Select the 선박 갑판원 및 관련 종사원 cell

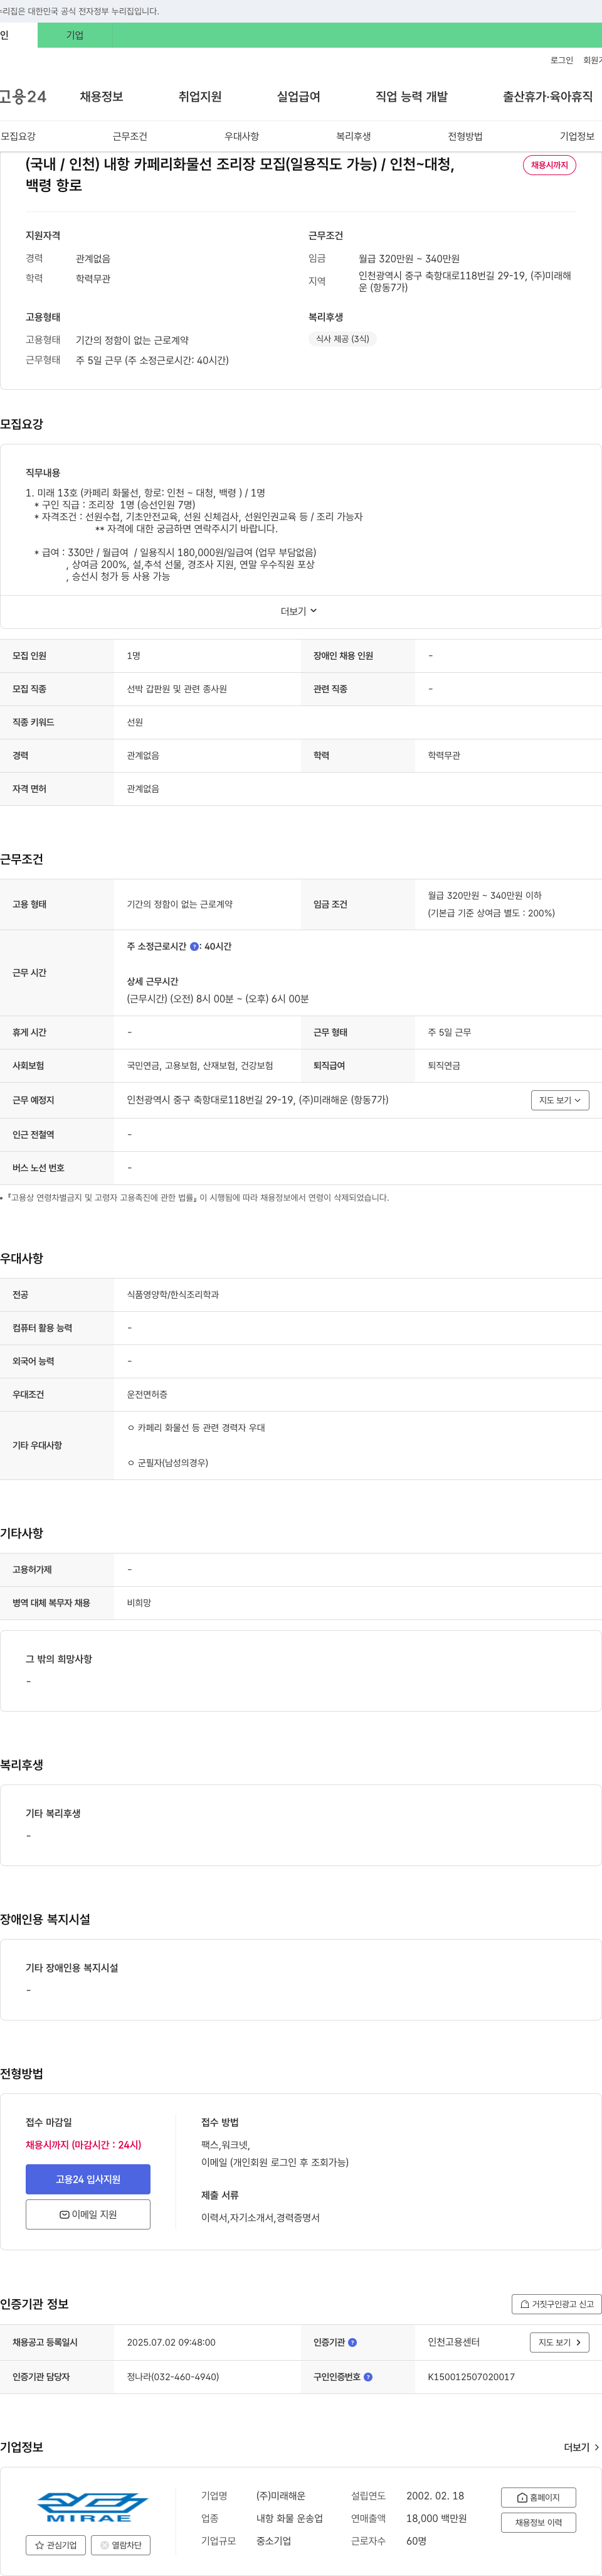coord(177,689)
